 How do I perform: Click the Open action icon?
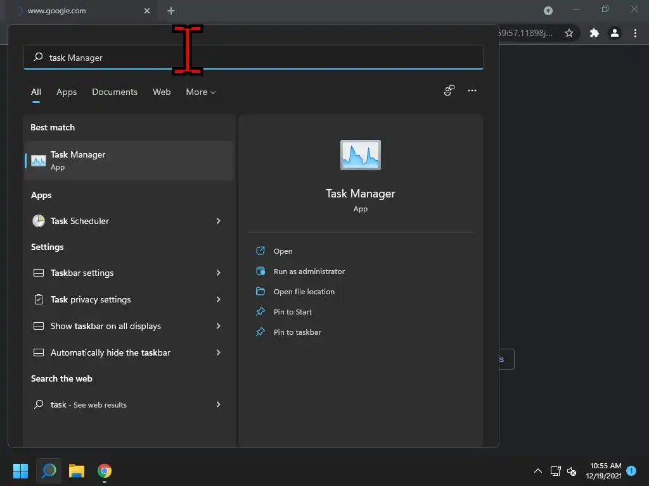pos(260,251)
